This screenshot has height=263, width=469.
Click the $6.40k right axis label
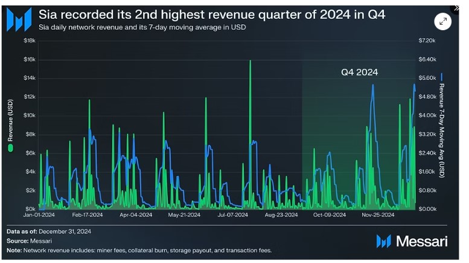coord(427,59)
